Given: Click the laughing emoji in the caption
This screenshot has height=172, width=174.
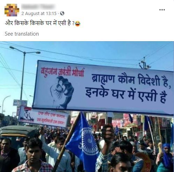Looking at the screenshot, I should 78,24.
